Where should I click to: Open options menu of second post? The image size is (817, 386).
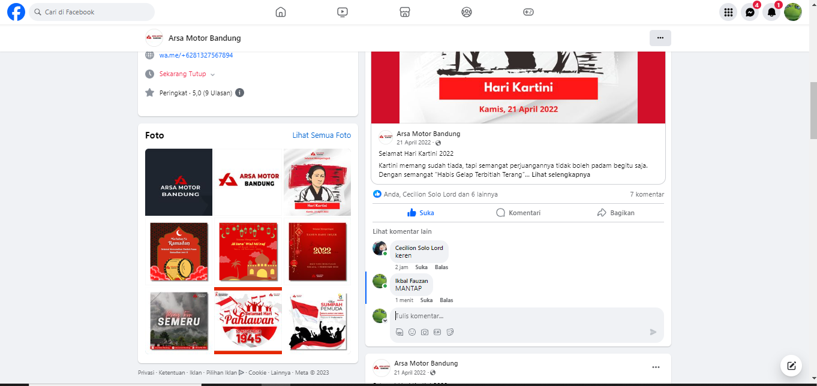656,367
